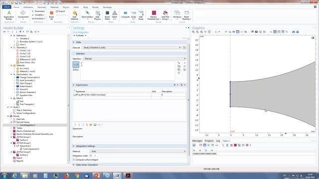Screen dimensions: 319x179
Task: Open the File menu
Action: [x=6, y=7]
